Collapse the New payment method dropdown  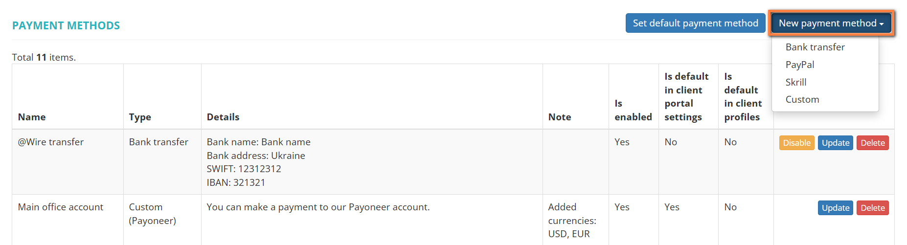[831, 23]
